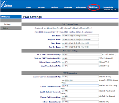Open the Accounts tab

[42, 7]
